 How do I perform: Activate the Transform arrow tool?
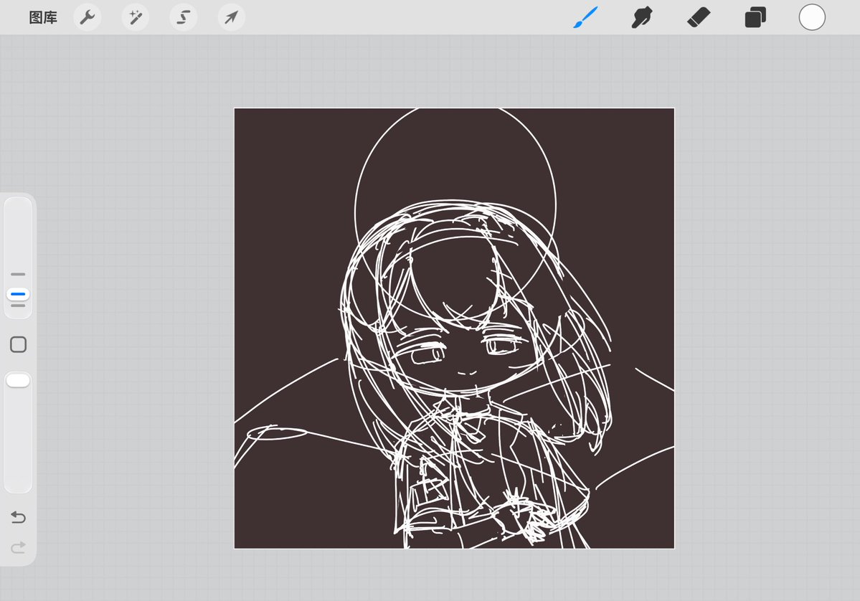click(x=231, y=17)
